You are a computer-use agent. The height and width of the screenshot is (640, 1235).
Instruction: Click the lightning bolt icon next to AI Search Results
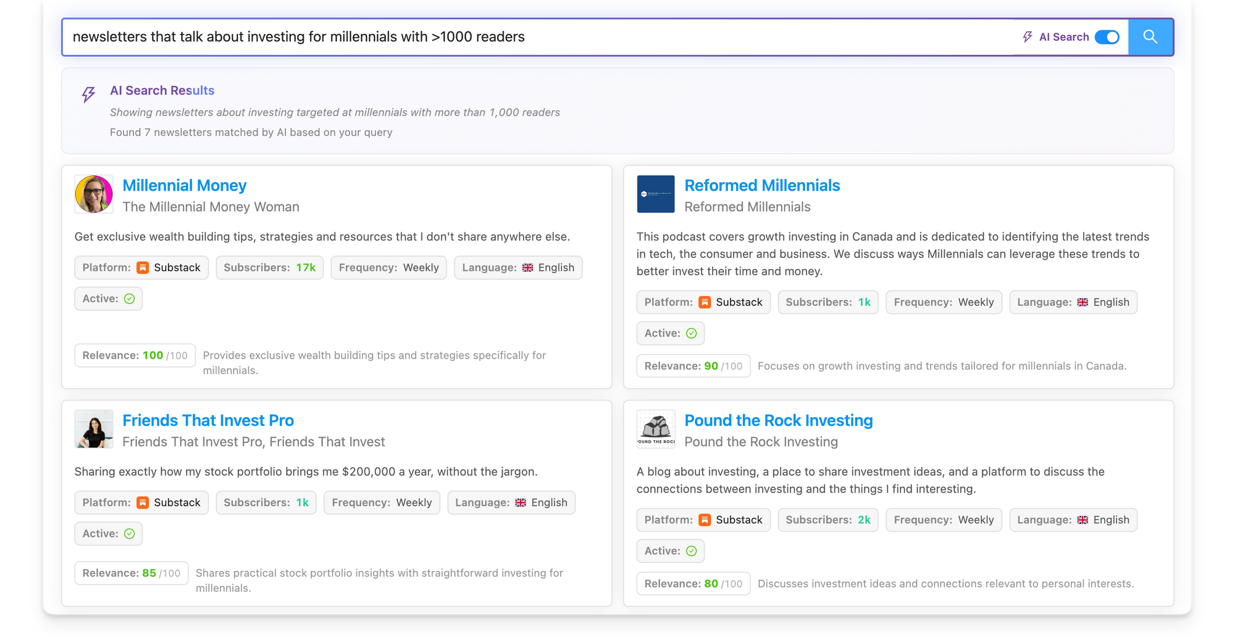coord(88,94)
